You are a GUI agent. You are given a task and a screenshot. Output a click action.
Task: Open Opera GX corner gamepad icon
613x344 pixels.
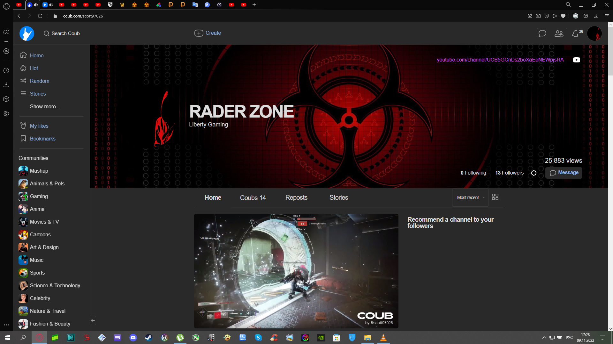click(x=6, y=32)
